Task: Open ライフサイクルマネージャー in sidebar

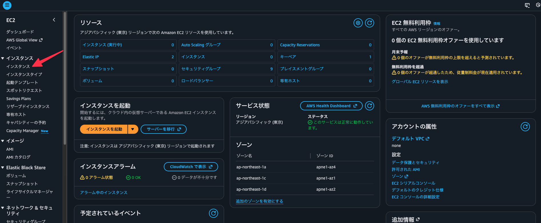Action: 30,194
